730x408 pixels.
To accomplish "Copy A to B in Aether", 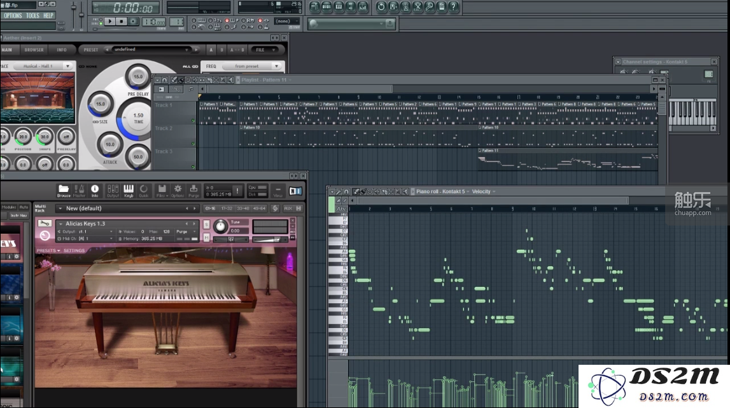I will [x=237, y=50].
